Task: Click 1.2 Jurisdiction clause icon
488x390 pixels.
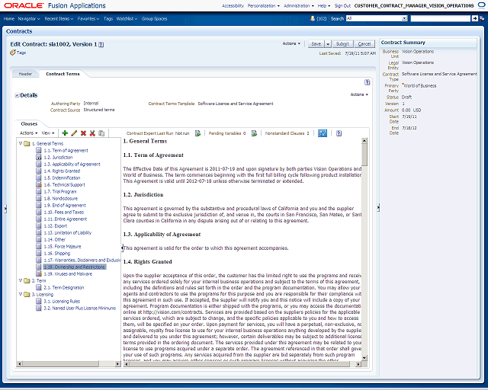Action: pyautogui.click(x=39, y=157)
